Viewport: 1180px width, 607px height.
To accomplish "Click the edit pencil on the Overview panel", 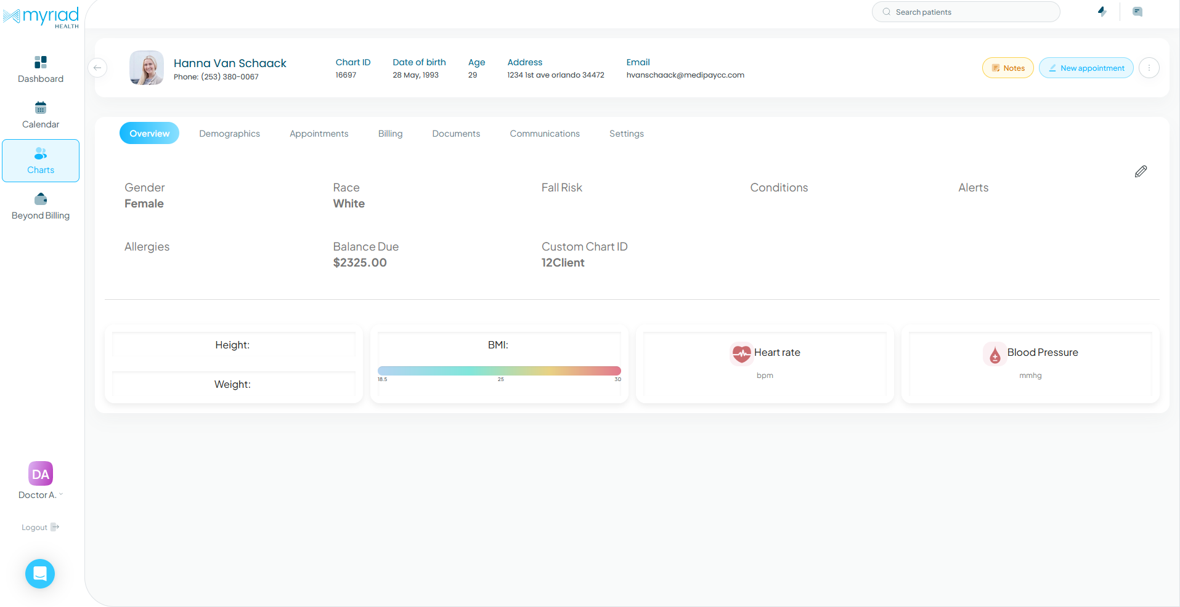I will coord(1141,171).
